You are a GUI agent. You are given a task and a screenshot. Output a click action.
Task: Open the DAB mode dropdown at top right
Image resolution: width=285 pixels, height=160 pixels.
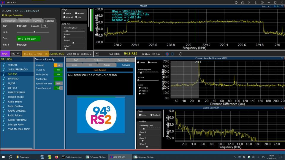(x=266, y=6)
